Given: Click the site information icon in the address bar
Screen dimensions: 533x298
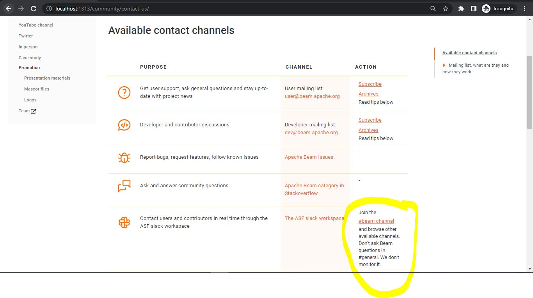Looking at the screenshot, I should coord(49,9).
